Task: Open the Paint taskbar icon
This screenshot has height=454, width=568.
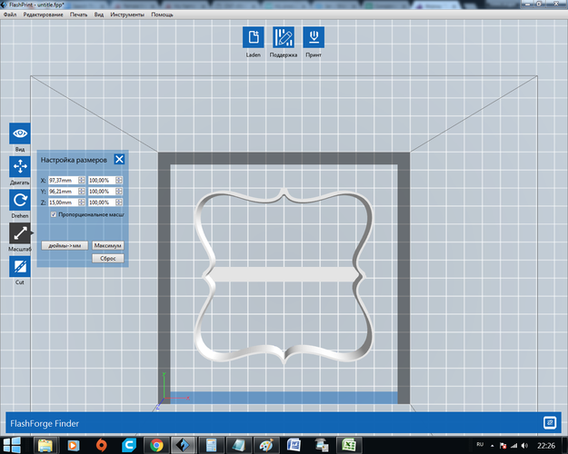Action: 266,445
